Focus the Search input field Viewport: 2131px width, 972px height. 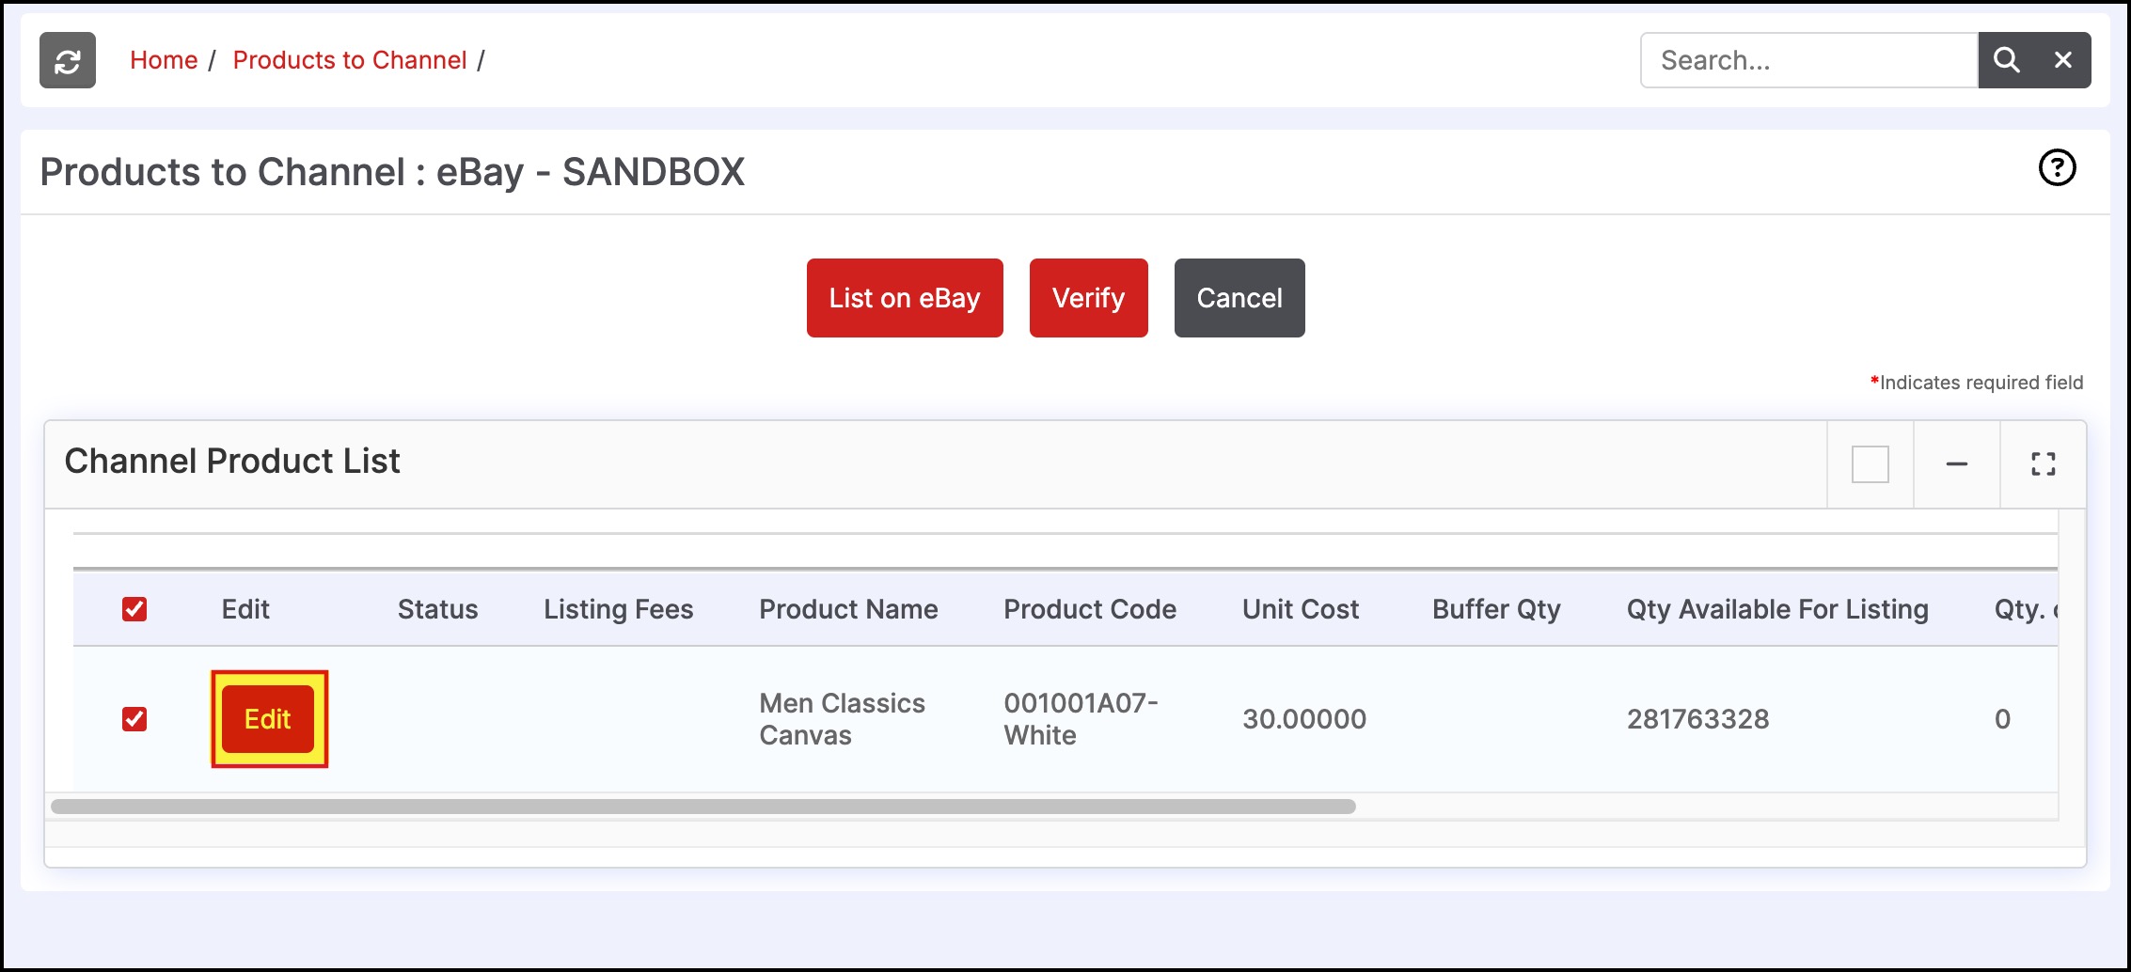(1809, 60)
